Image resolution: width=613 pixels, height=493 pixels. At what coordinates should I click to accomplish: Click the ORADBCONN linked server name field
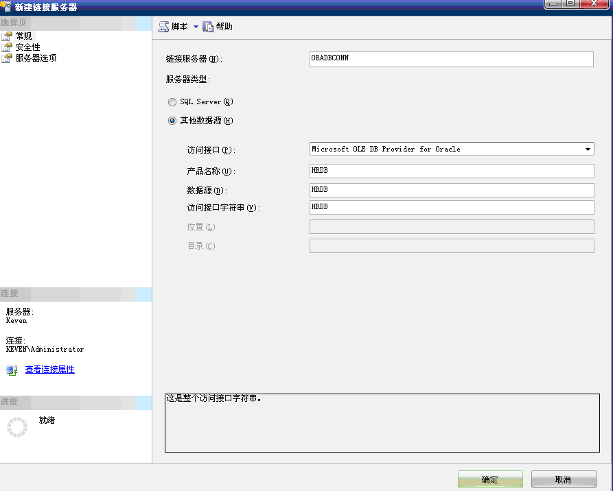tap(452, 59)
